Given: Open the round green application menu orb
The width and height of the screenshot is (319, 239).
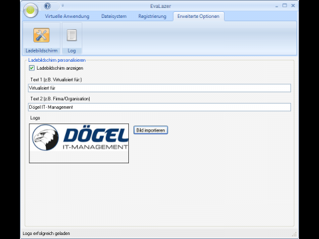Looking at the screenshot, I should coord(31,10).
